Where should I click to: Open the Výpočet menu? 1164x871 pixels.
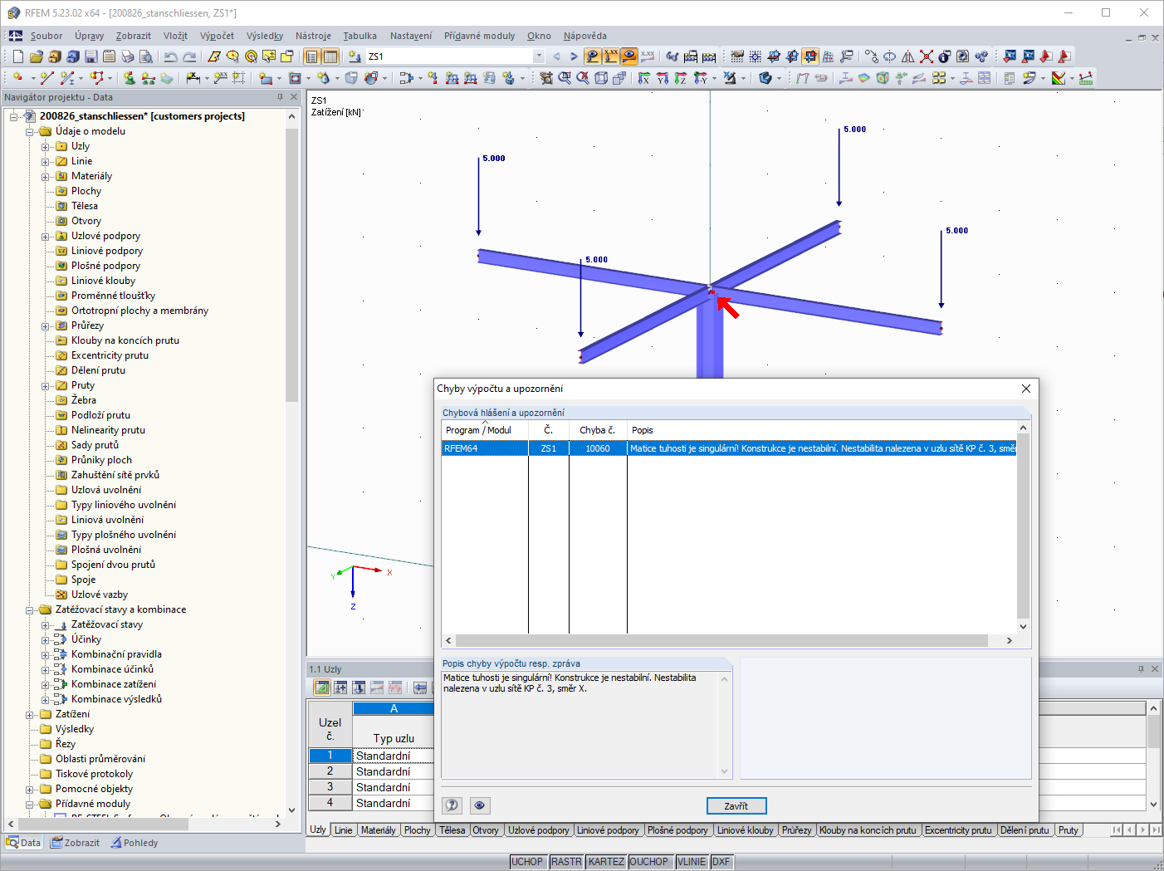coord(217,36)
